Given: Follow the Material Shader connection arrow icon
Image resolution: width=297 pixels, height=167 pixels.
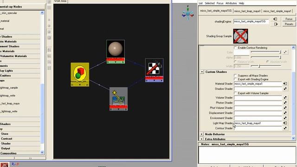Looking at the screenshot, I should [x=285, y=83].
